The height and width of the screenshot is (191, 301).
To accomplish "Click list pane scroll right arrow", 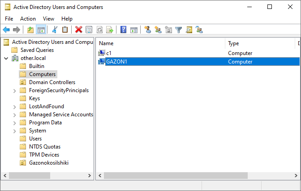I will click(x=296, y=175).
